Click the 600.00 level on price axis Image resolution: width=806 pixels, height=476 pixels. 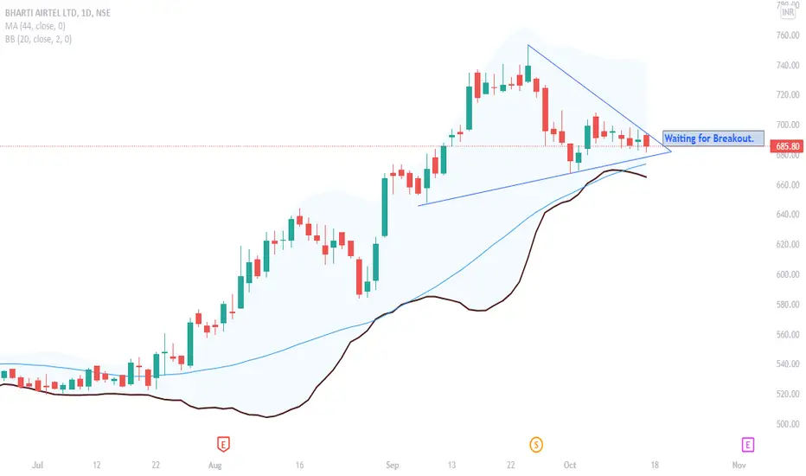click(x=788, y=274)
